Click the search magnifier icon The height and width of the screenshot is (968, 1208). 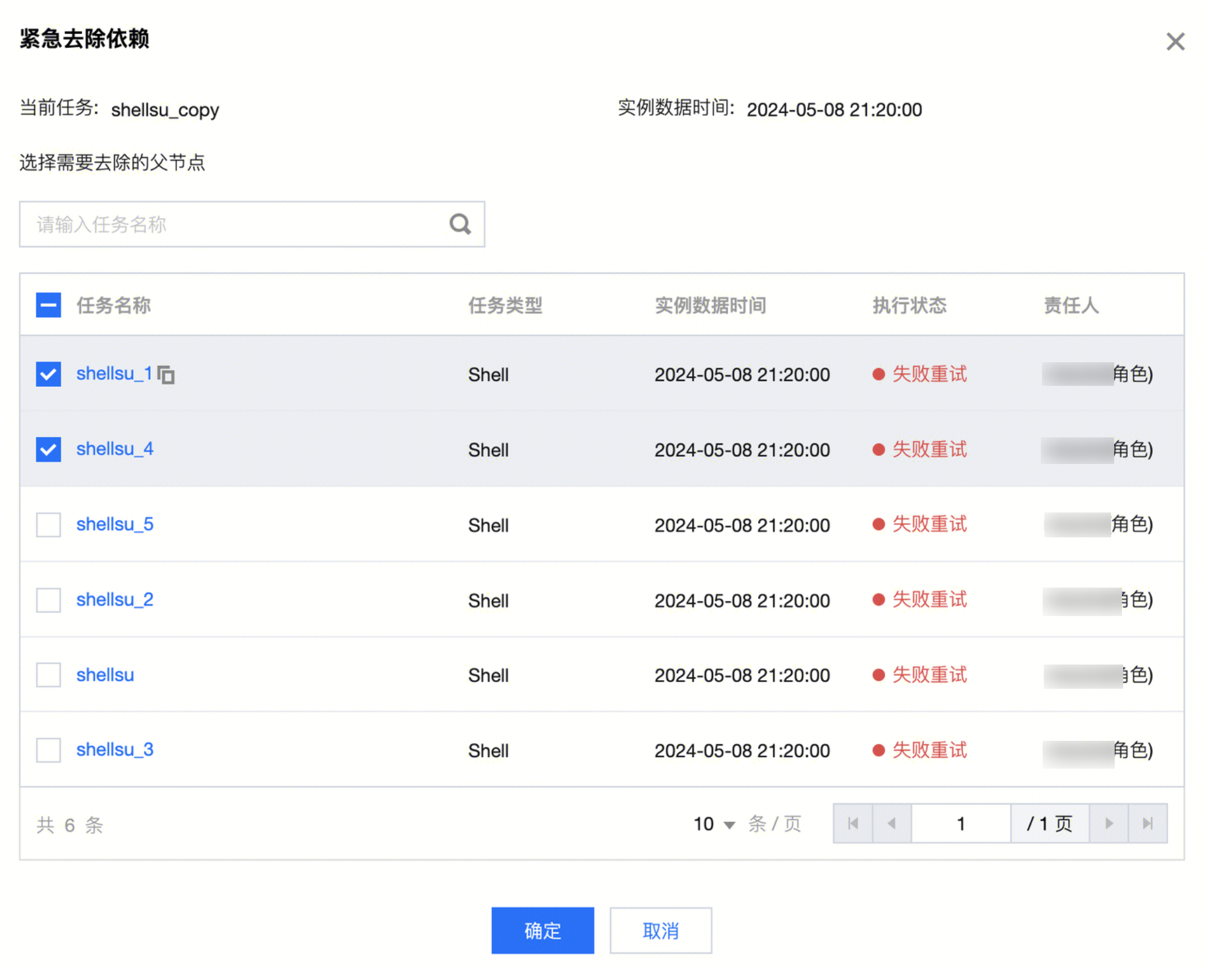[460, 224]
